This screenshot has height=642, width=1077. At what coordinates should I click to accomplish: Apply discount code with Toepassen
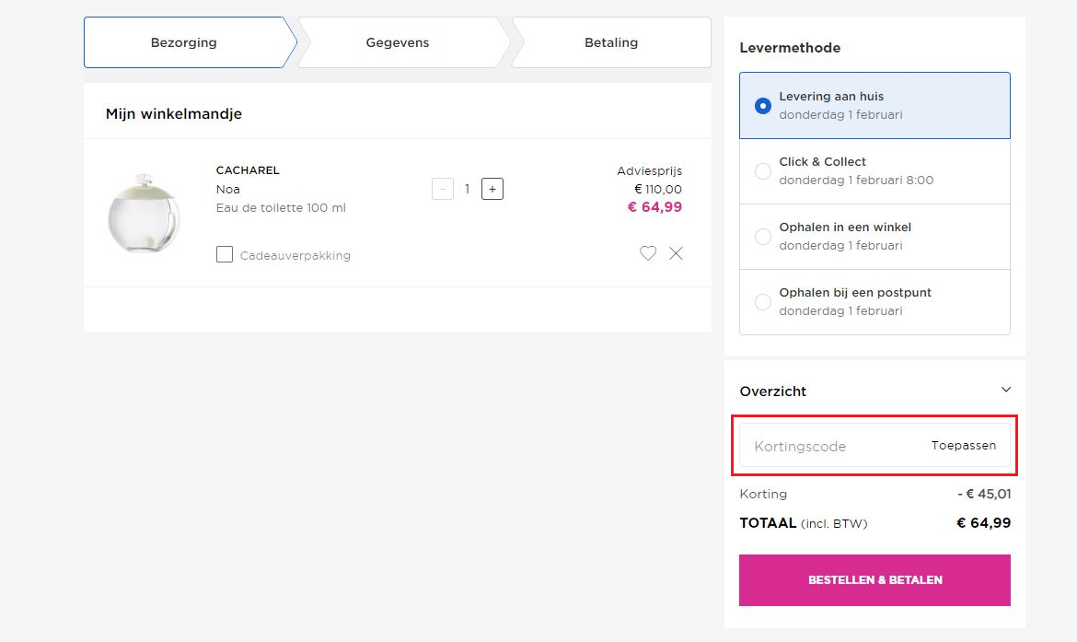[x=963, y=445]
